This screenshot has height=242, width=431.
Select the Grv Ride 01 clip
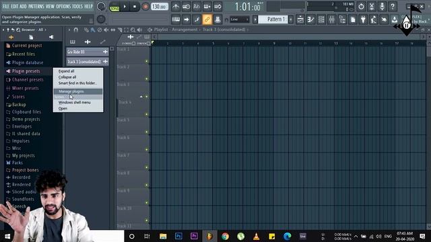point(88,52)
